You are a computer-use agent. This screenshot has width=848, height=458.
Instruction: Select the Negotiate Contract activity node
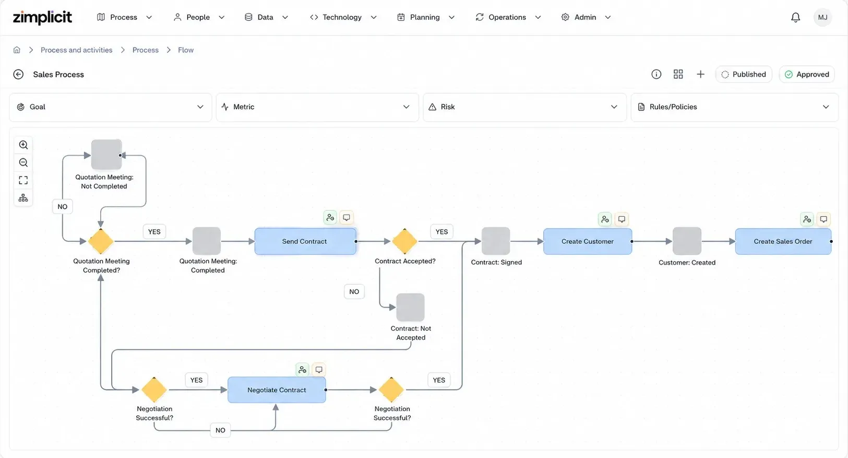coord(277,390)
